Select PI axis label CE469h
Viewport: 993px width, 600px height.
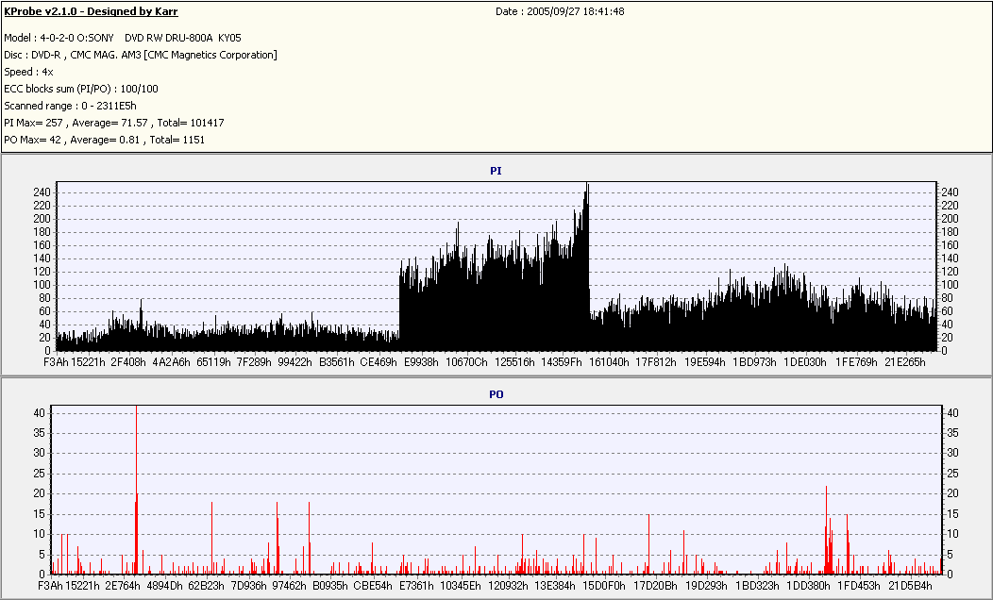pos(379,362)
